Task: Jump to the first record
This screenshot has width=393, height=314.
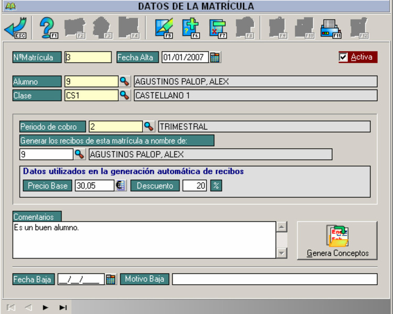Action: (11, 307)
